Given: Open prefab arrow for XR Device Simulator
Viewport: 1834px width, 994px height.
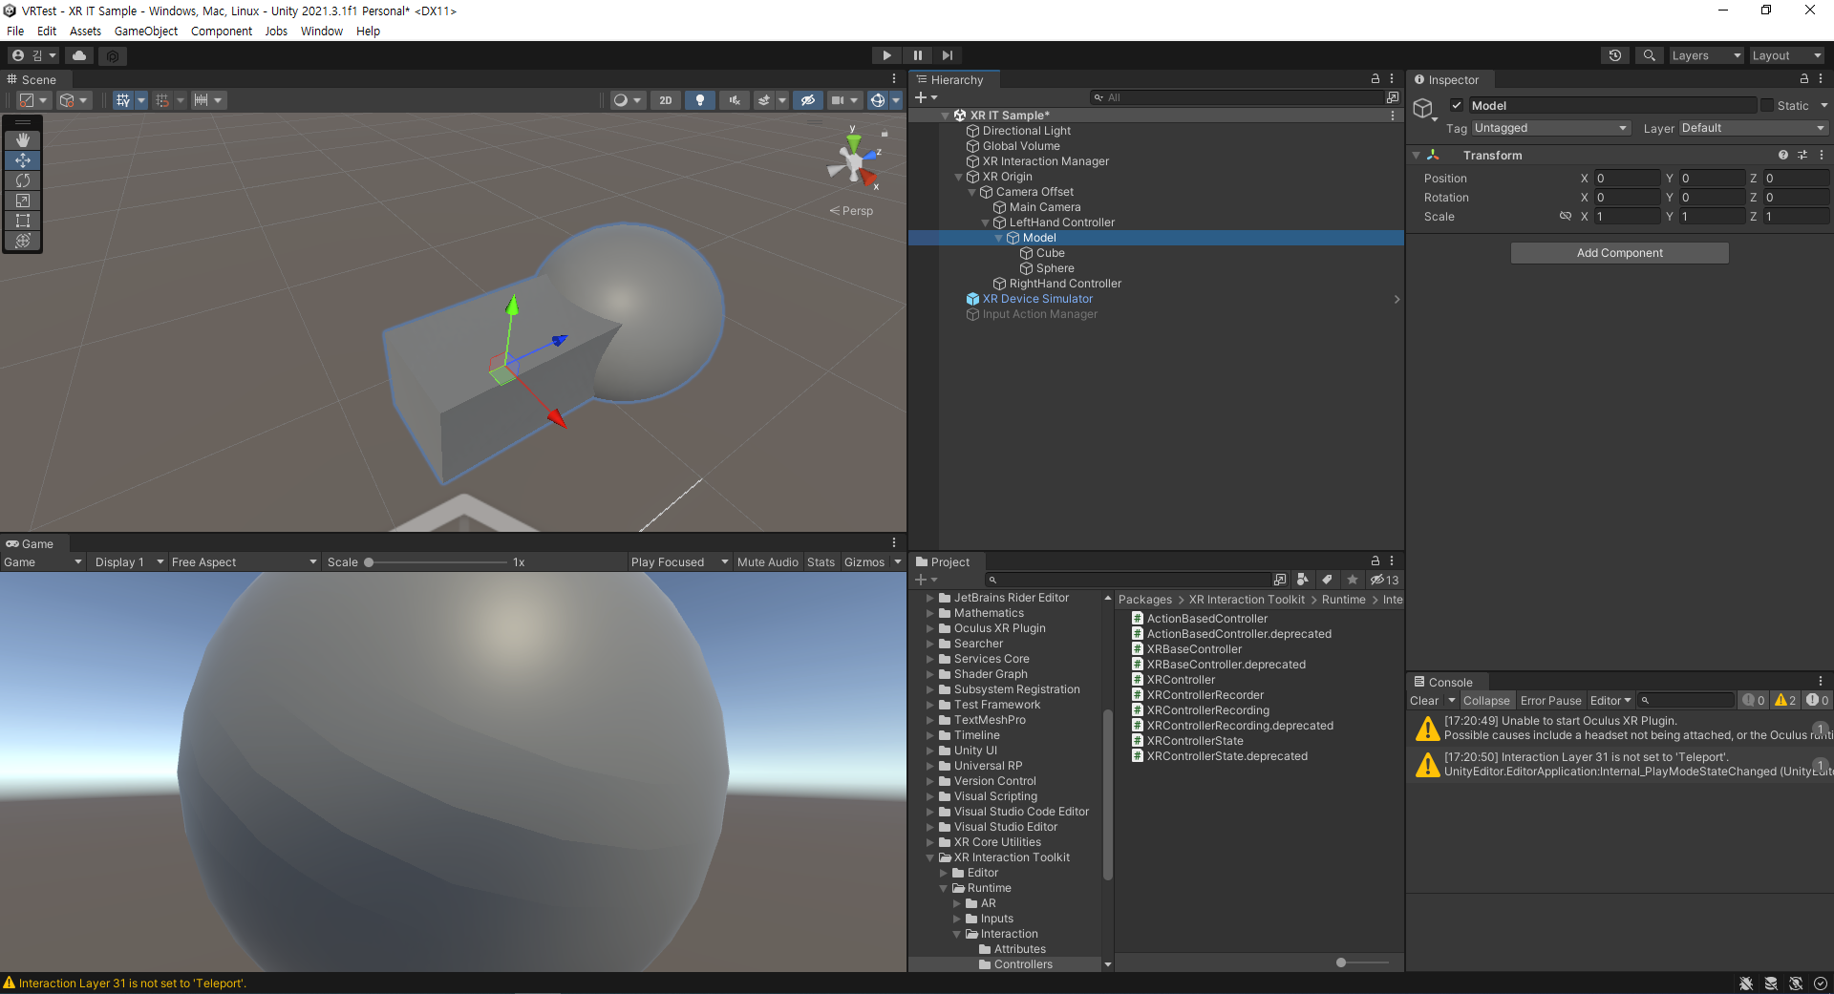Looking at the screenshot, I should click(x=1397, y=299).
